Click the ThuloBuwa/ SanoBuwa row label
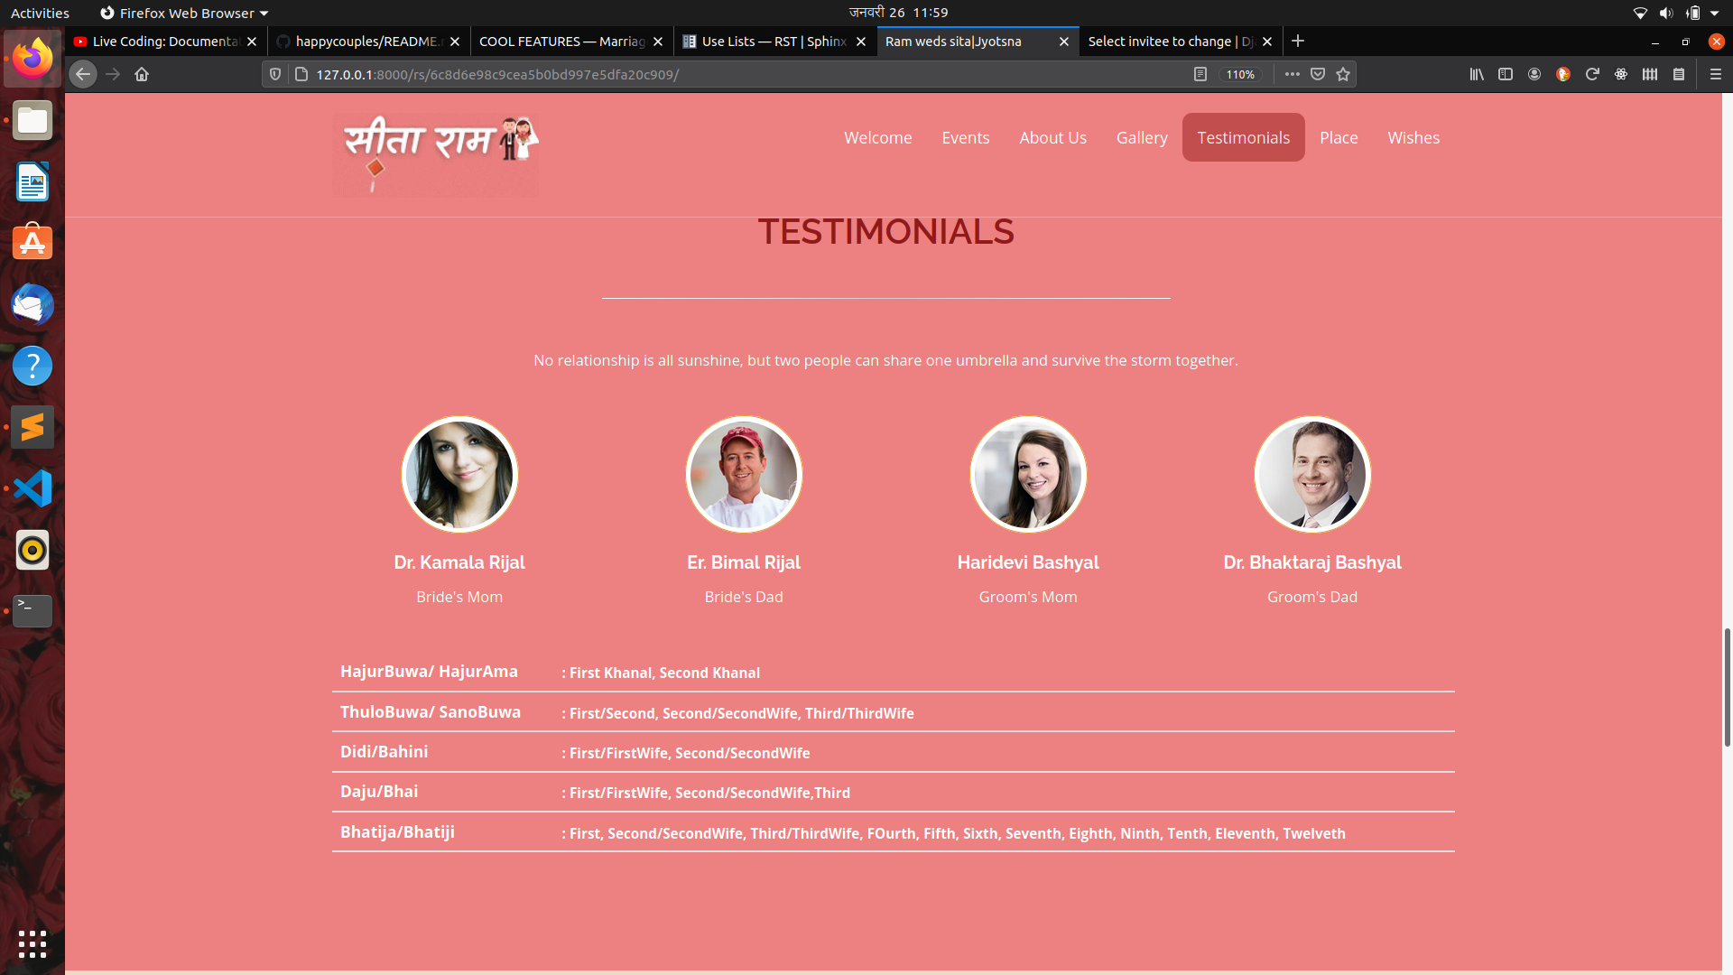Image resolution: width=1733 pixels, height=975 pixels. pyautogui.click(x=431, y=712)
